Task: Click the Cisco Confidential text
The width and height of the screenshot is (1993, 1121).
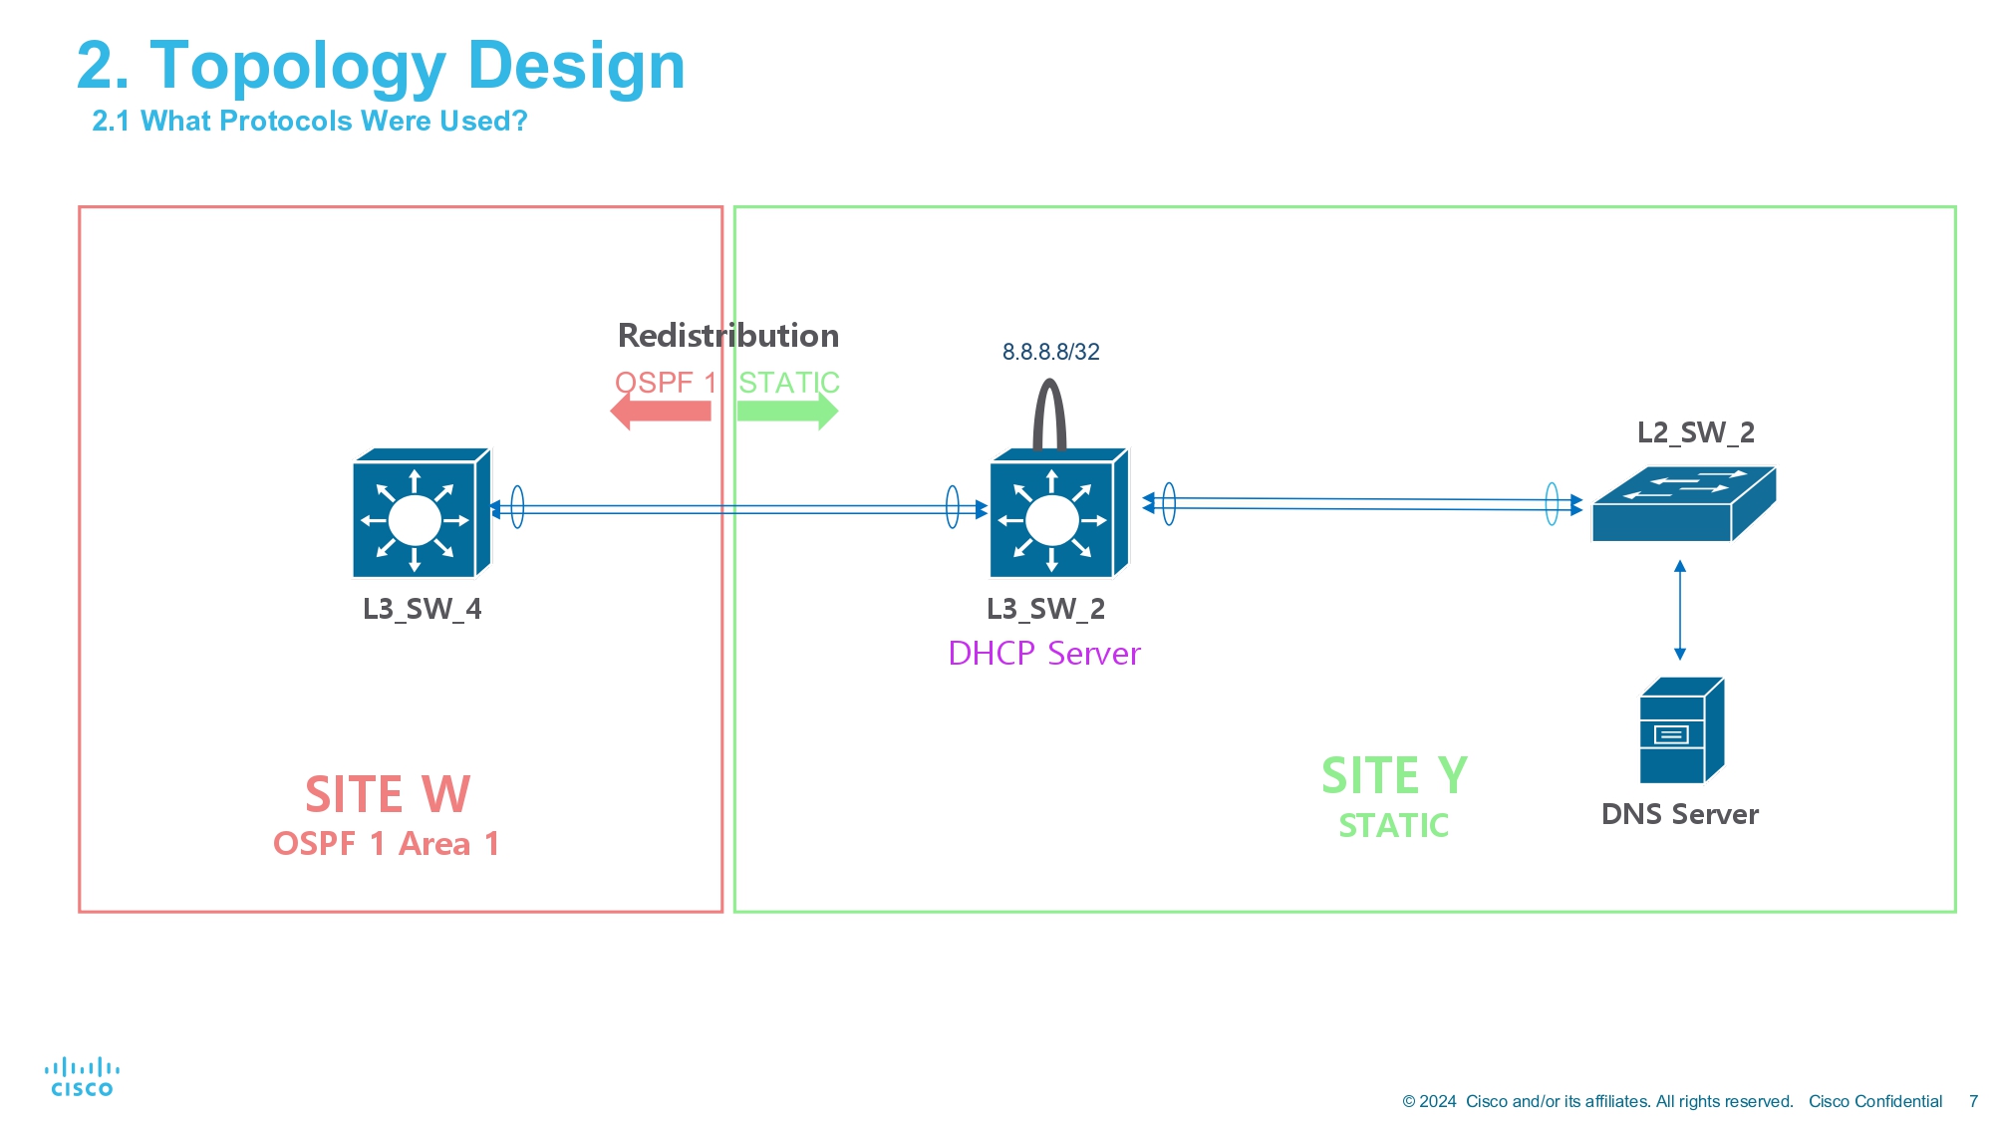Action: [x=1875, y=1101]
